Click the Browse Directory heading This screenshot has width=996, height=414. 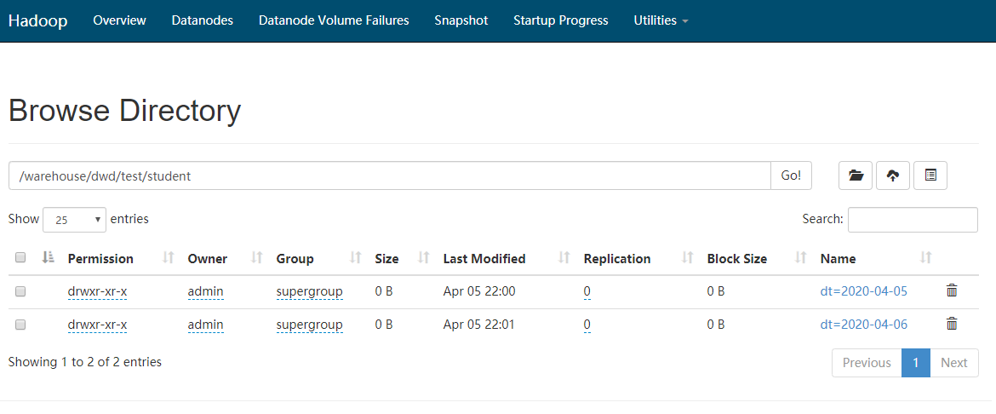124,111
